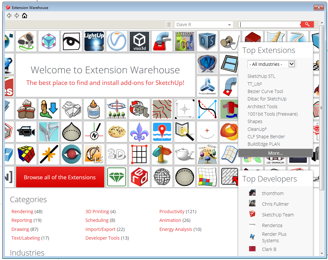Open the red grid extension icon

(x=139, y=154)
